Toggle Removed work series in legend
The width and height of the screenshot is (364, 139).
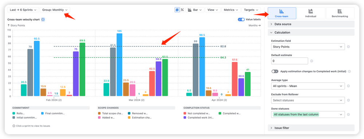click(x=138, y=113)
